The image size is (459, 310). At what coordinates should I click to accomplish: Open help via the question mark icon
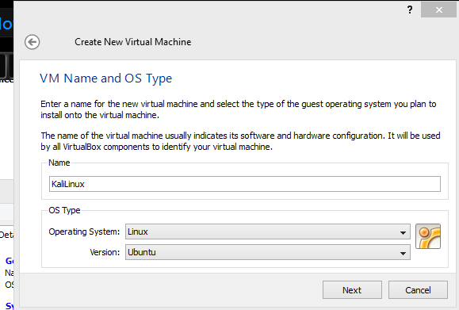click(x=410, y=10)
